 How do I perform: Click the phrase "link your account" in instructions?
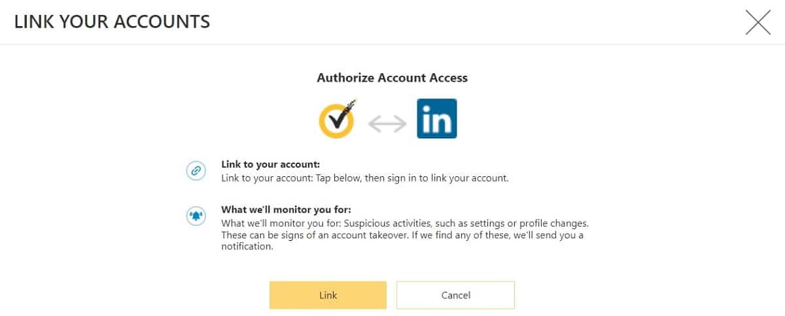tap(466, 178)
